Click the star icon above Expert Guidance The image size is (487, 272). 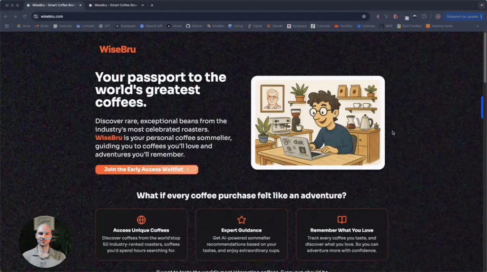tap(242, 220)
